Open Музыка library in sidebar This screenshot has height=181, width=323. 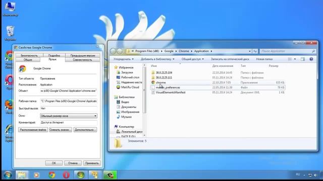click(x=126, y=117)
